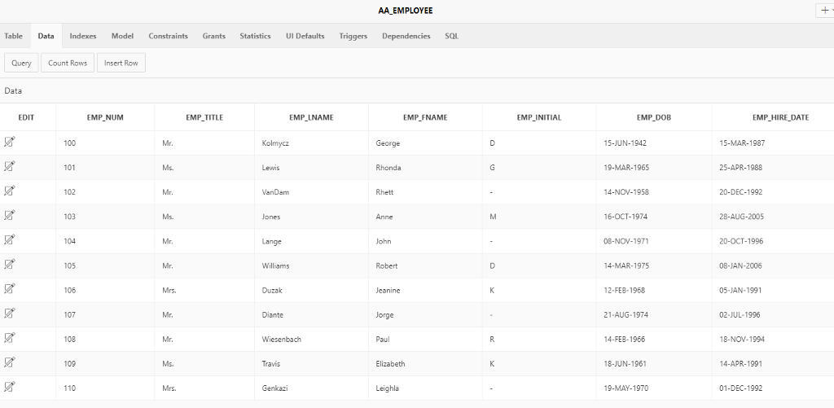834x408 pixels.
Task: Open the Statistics tab
Action: (x=255, y=36)
